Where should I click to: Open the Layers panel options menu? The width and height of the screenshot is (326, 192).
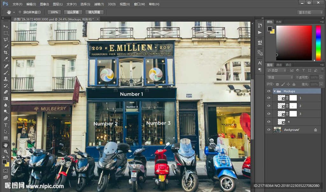pyautogui.click(x=322, y=65)
